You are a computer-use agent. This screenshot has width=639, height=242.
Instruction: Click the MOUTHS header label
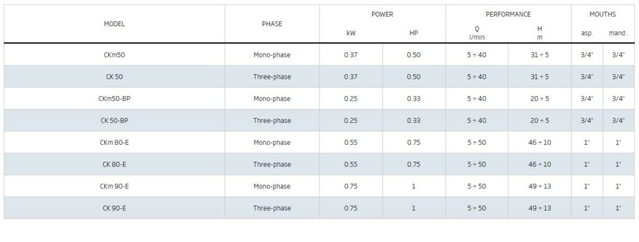(602, 14)
